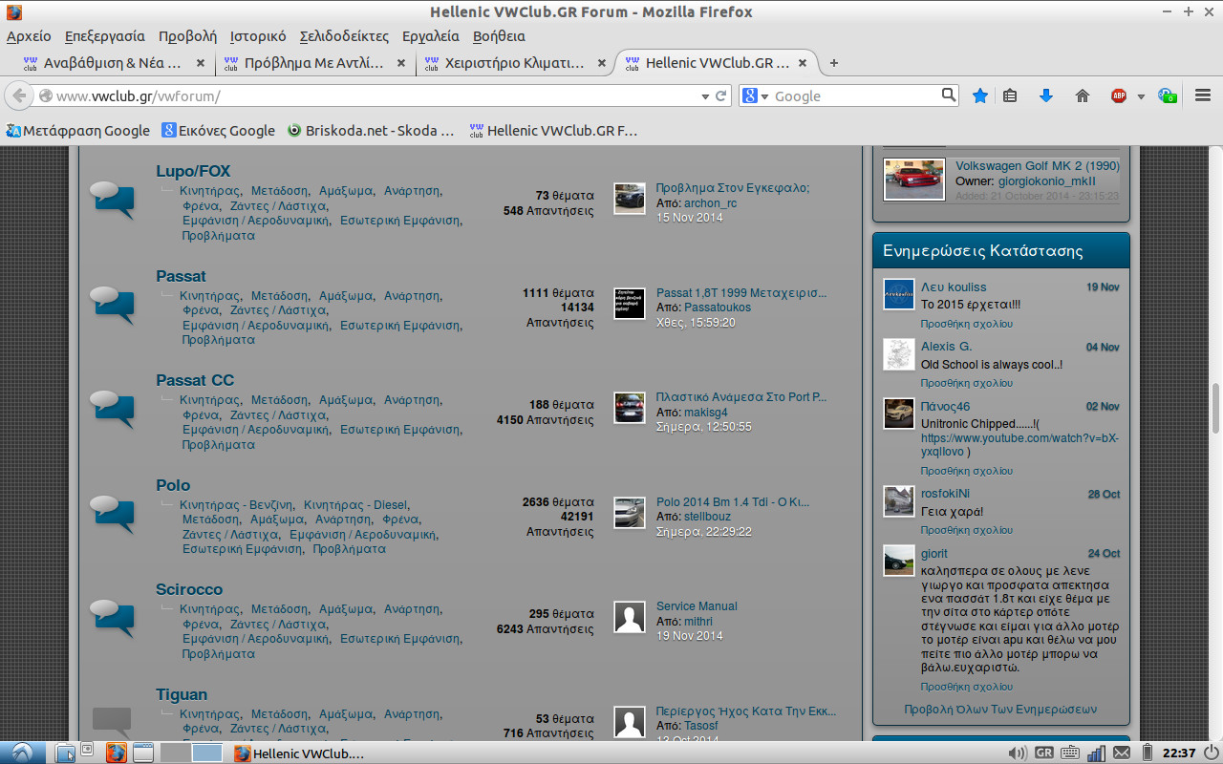Open the system menu at taskbar left
Image resolution: width=1223 pixels, height=764 pixels.
coord(21,753)
